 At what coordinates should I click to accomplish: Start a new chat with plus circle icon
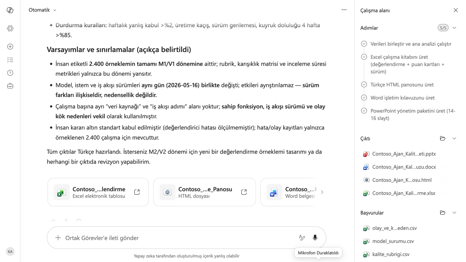coord(10,47)
